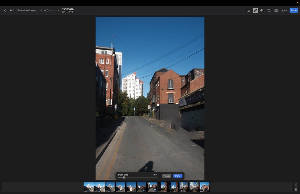Click Revert to Original button

coord(27,10)
